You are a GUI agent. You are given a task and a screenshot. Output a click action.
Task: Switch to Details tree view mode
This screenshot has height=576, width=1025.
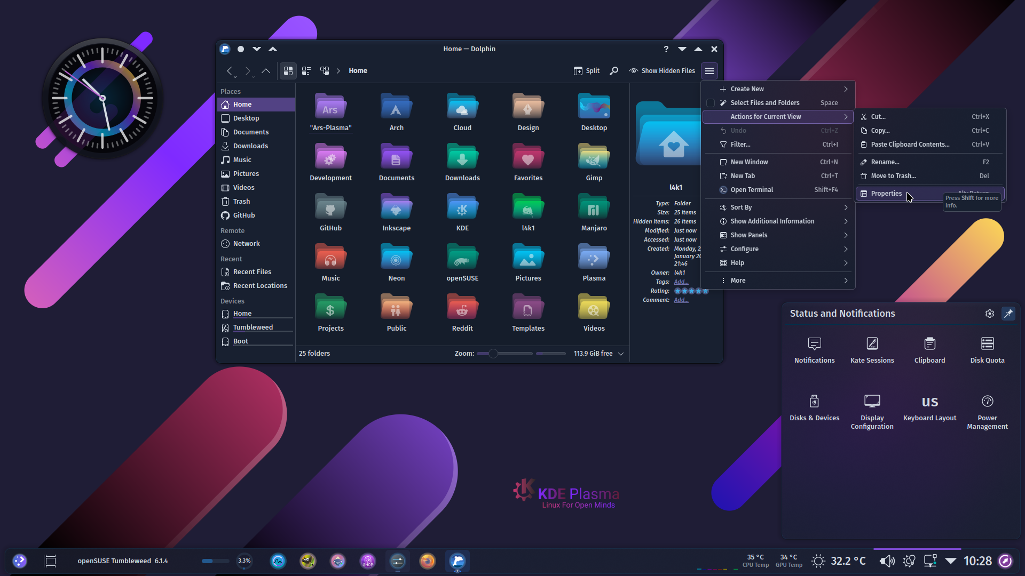coord(325,70)
